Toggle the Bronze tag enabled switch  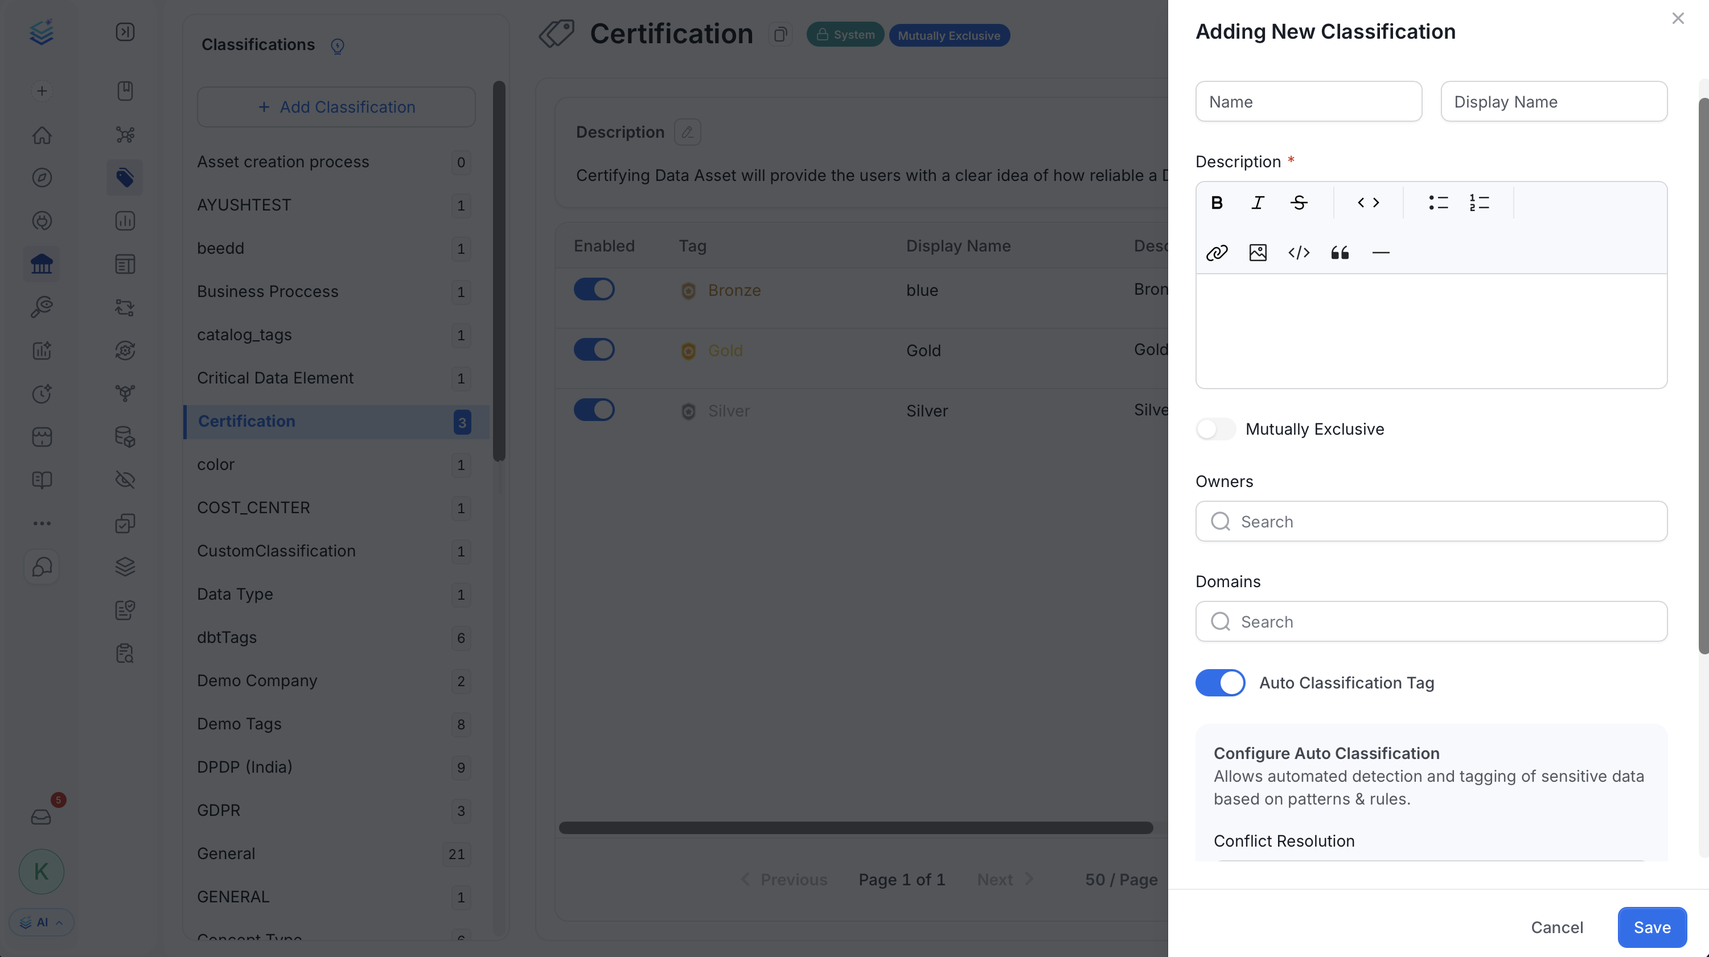594,289
